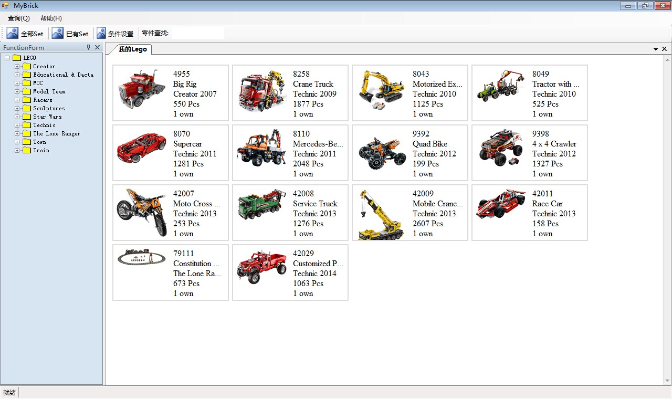672x399 pixels.
Task: Click the Racers folder icon
Action: [27, 100]
